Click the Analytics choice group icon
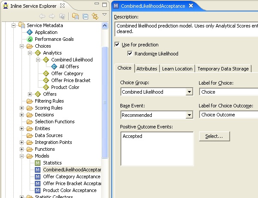This screenshot has height=198, width=258. tap(38, 53)
